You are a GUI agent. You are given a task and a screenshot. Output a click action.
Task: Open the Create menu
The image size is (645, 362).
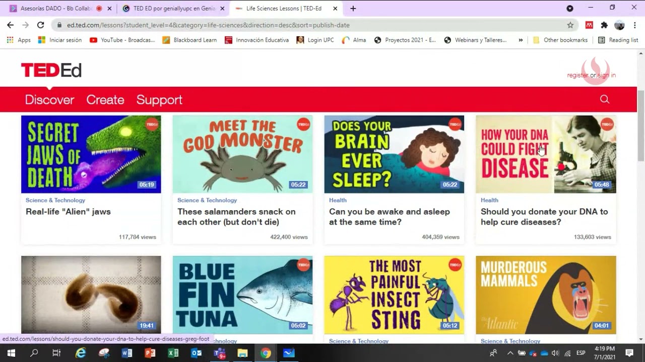tap(105, 100)
